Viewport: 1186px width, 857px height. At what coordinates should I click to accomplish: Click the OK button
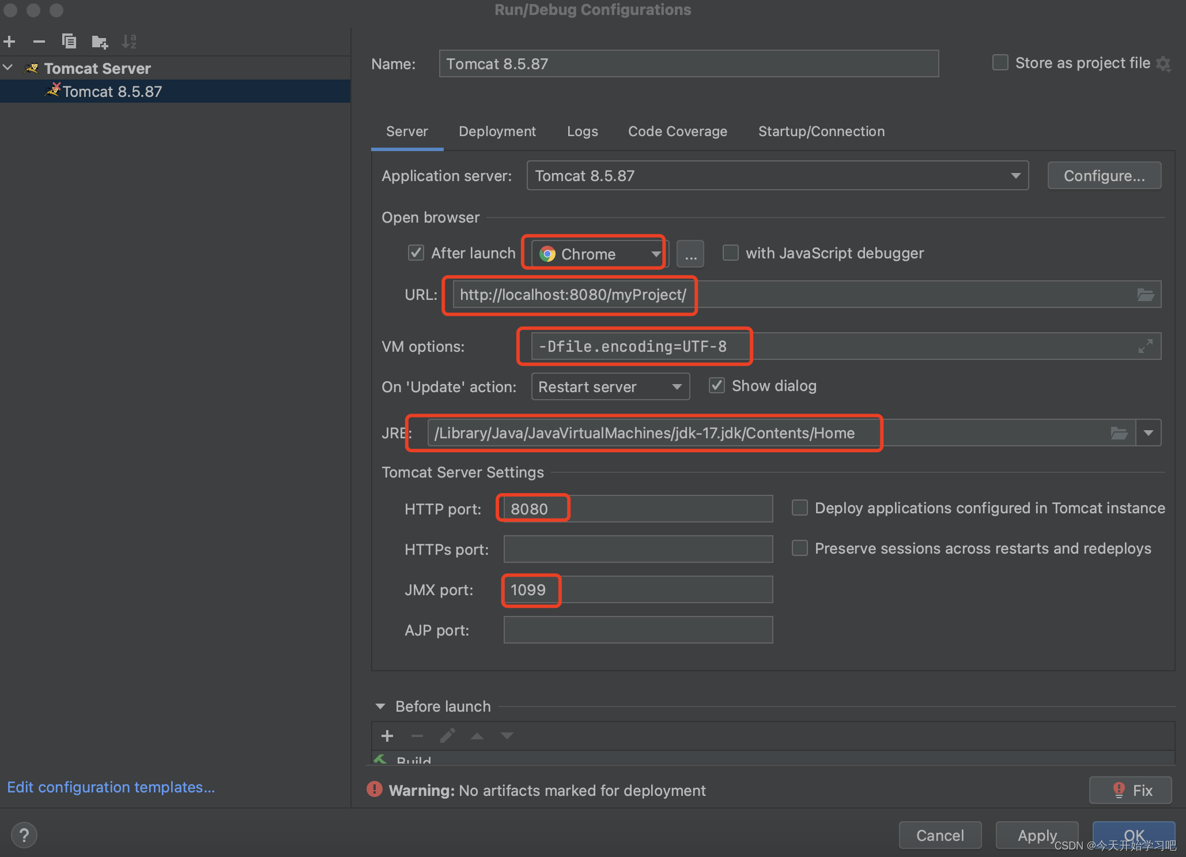click(1134, 835)
